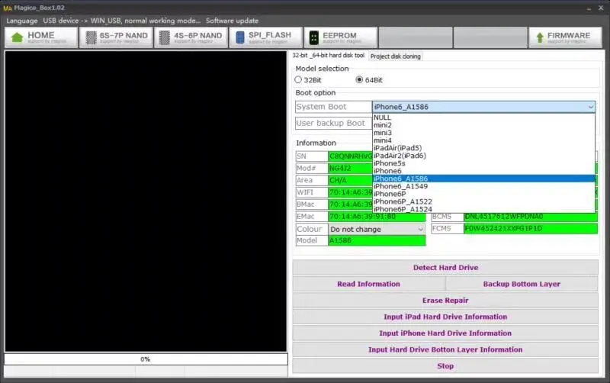Open the Colour dropdown
610x383 pixels.
coord(377,229)
